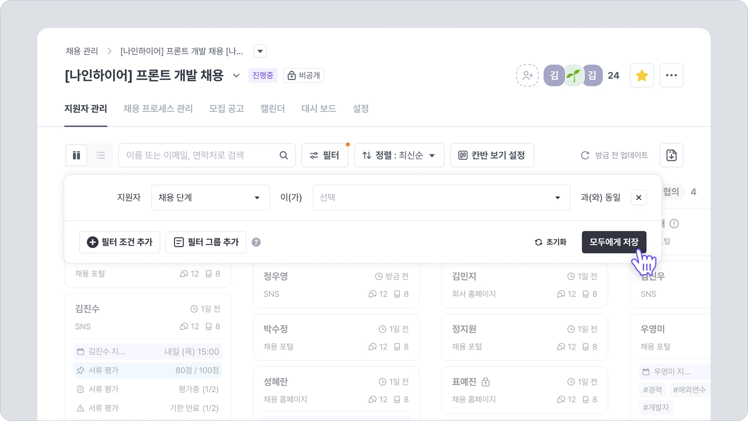Open the 모집 공고 tab
Viewport: 748px width, 421px height.
click(227, 109)
